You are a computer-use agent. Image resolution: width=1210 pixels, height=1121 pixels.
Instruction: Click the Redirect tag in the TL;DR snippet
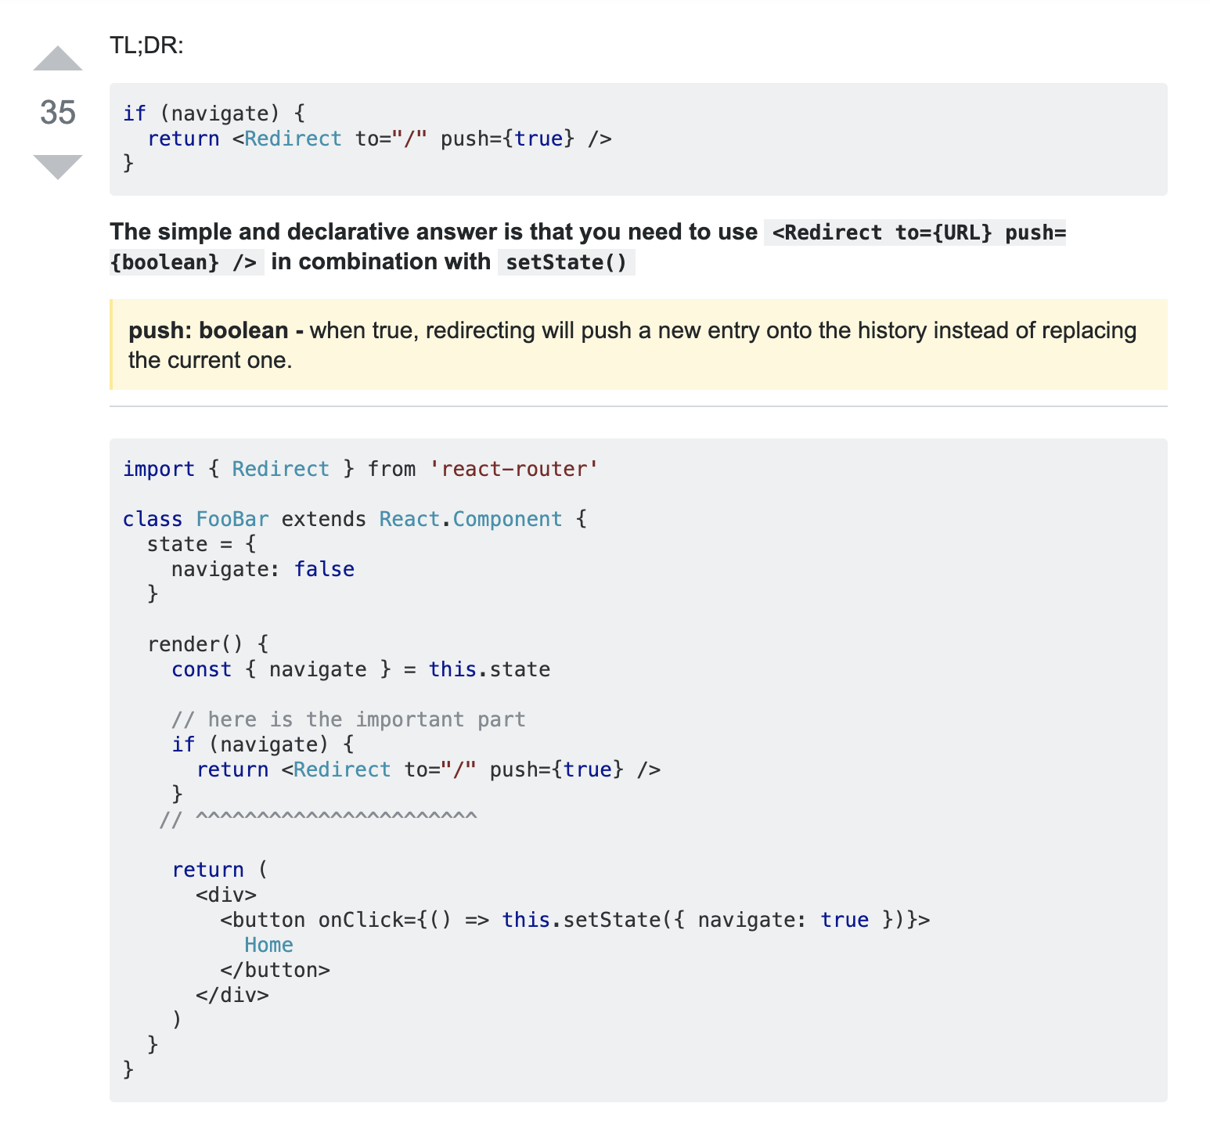293,139
